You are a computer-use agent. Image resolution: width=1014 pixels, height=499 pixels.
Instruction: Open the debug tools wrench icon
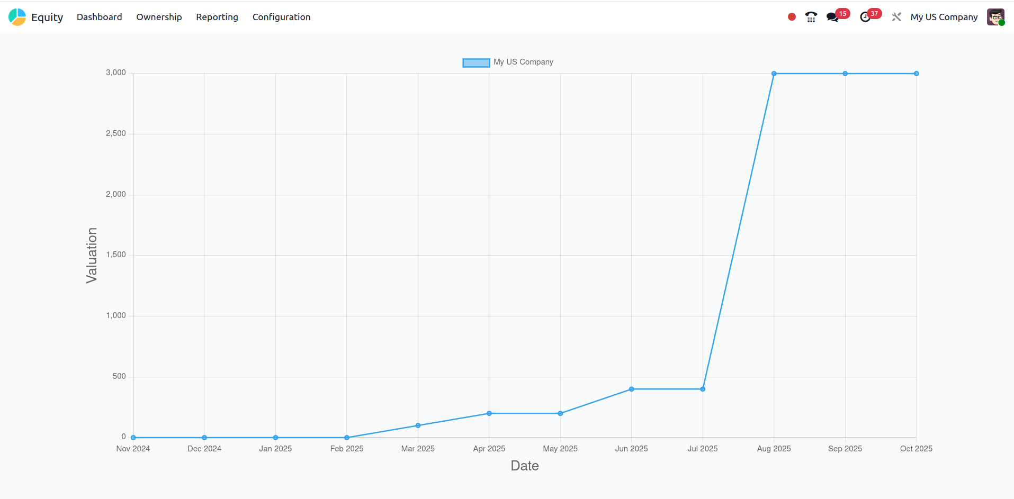click(896, 17)
